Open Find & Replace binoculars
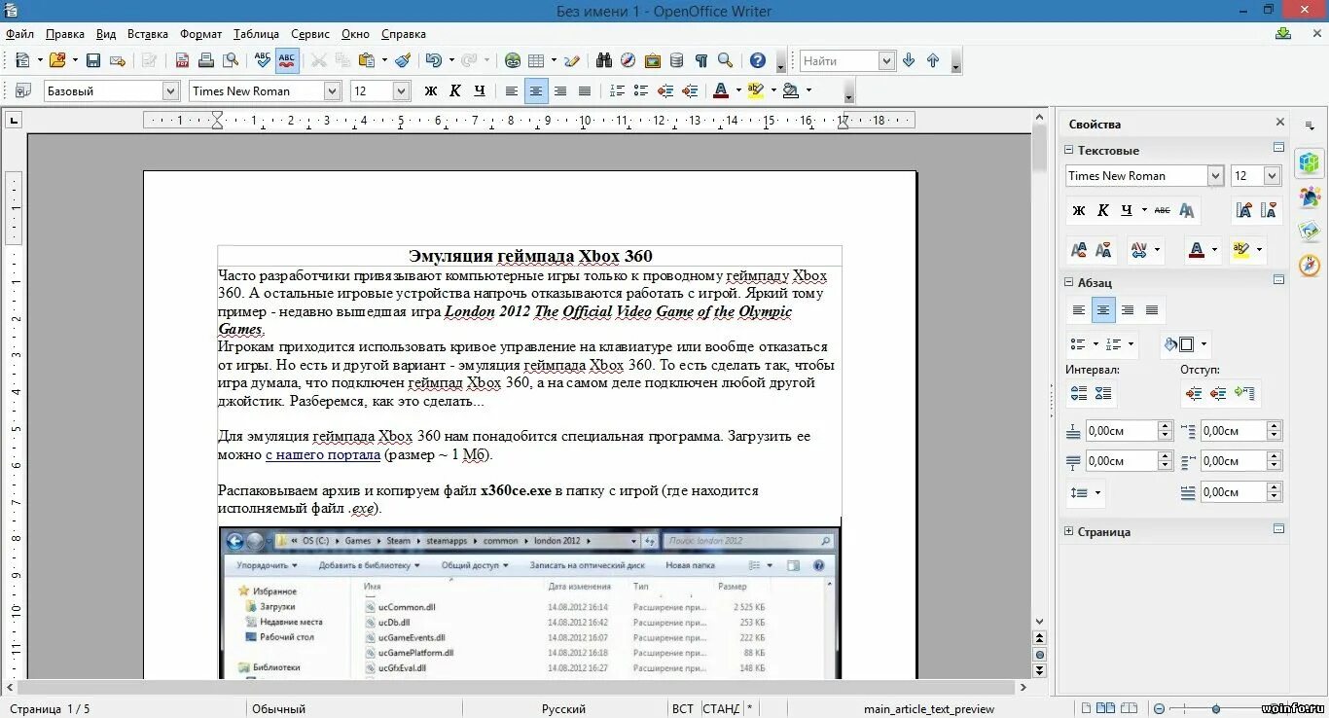 tap(604, 60)
